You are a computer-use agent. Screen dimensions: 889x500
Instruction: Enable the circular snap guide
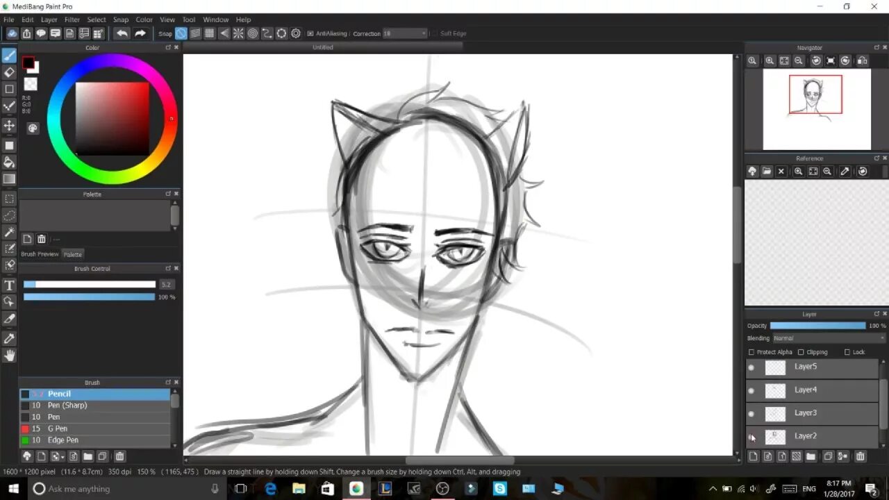point(253,33)
